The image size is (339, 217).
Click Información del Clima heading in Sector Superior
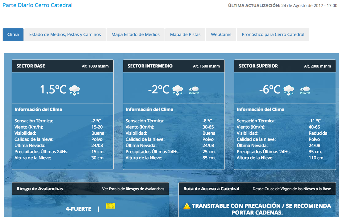point(261,109)
